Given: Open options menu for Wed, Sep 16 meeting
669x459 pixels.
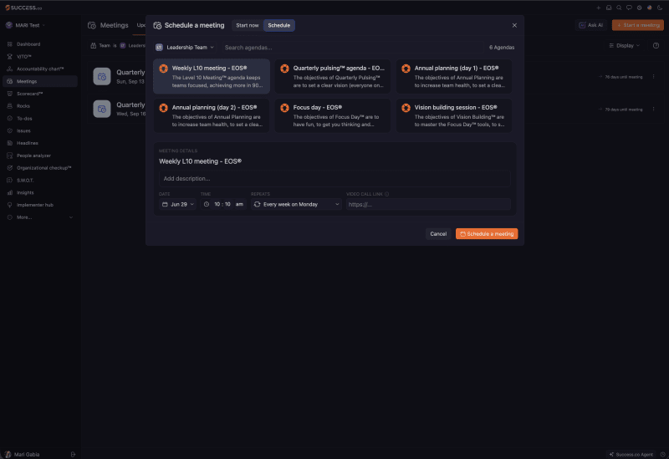Looking at the screenshot, I should (653, 110).
